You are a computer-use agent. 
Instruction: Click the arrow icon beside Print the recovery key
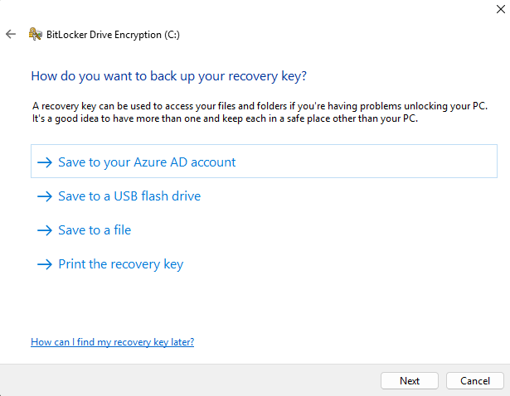click(x=45, y=264)
